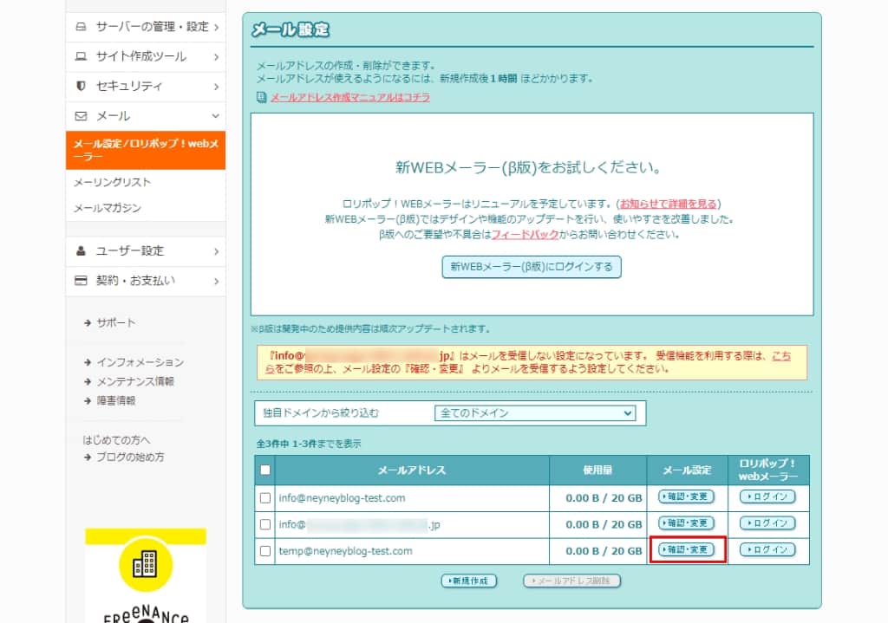This screenshot has width=888, height=623.
Task: Click the arrow icon beside ブログの始め方
Action: pos(88,458)
